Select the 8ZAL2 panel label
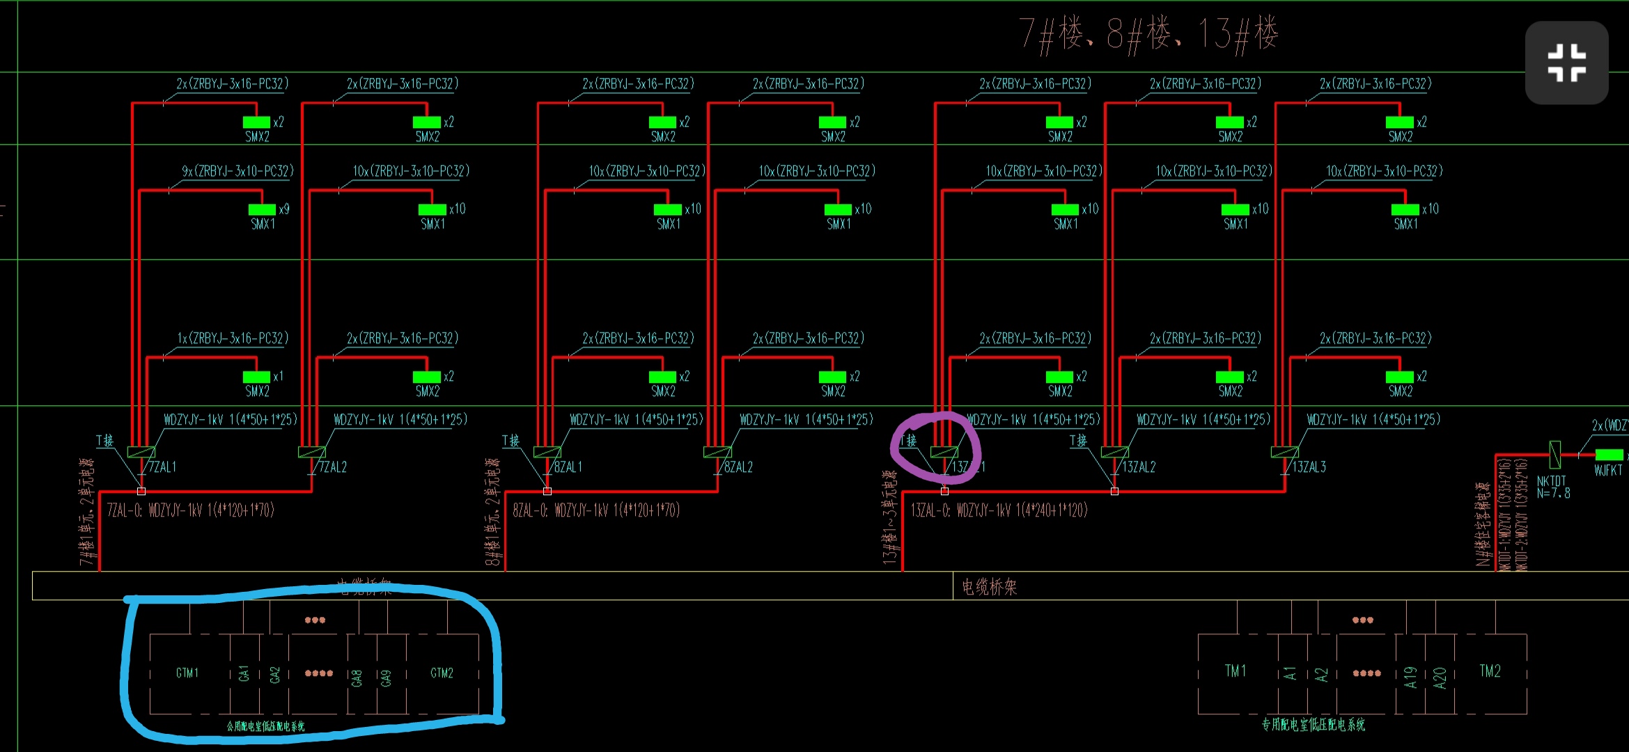The width and height of the screenshot is (1629, 752). click(738, 467)
